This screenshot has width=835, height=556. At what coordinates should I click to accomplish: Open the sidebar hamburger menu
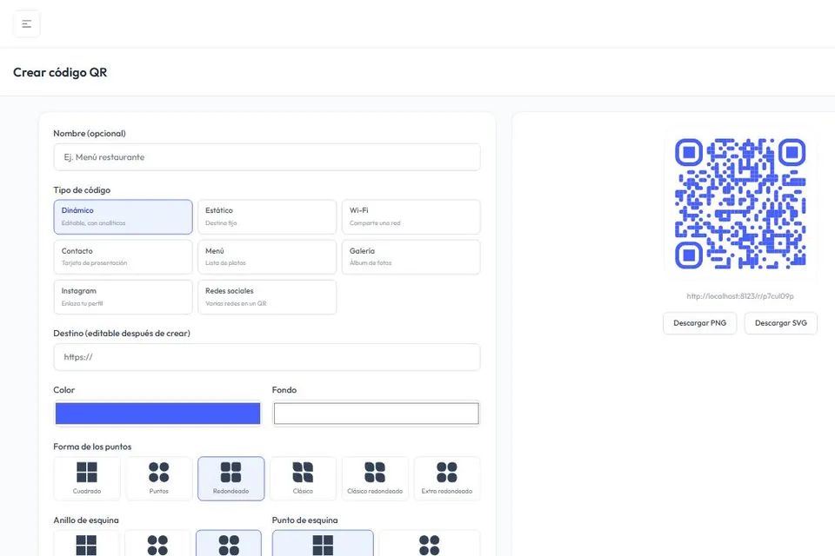[27, 24]
